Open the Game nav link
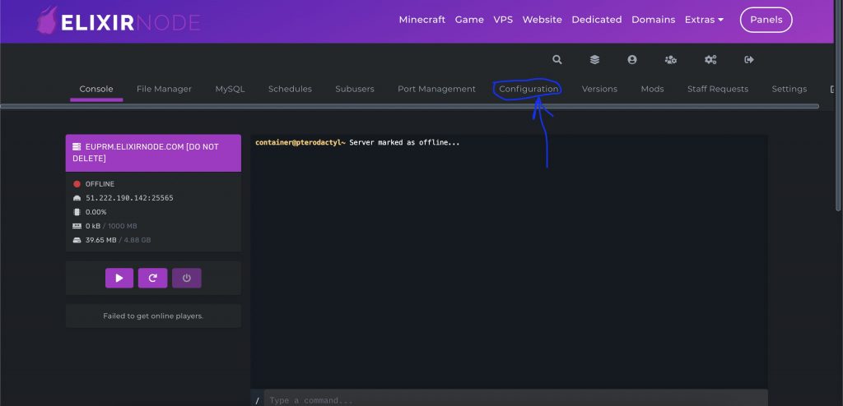This screenshot has width=843, height=406. [x=469, y=20]
